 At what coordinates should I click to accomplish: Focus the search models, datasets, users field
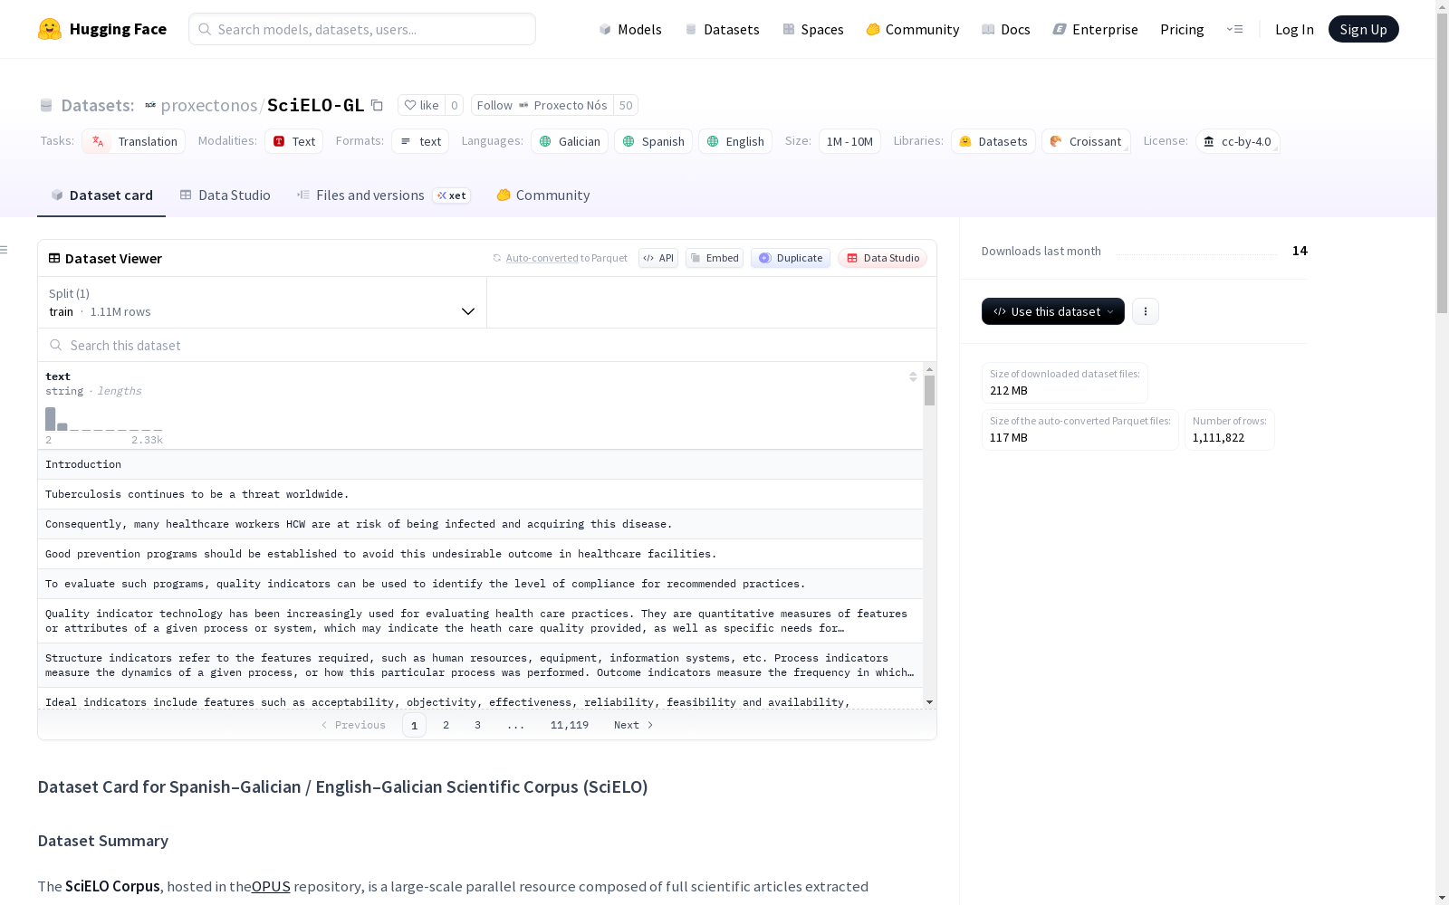(x=362, y=29)
